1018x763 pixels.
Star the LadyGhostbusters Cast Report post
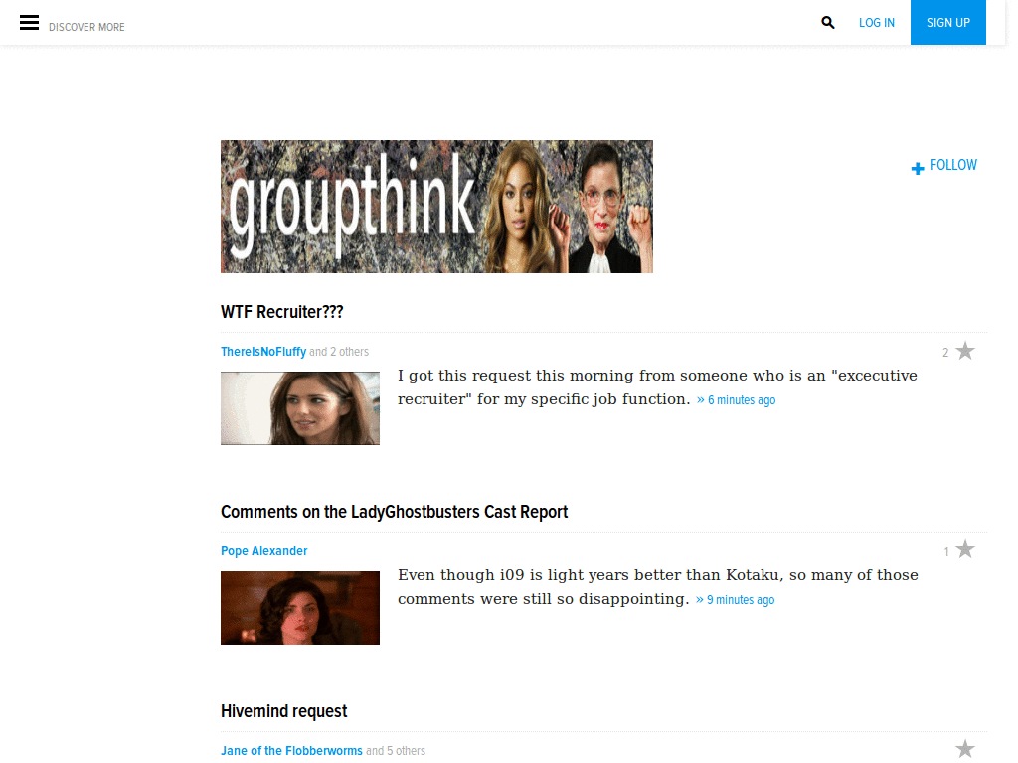[965, 550]
